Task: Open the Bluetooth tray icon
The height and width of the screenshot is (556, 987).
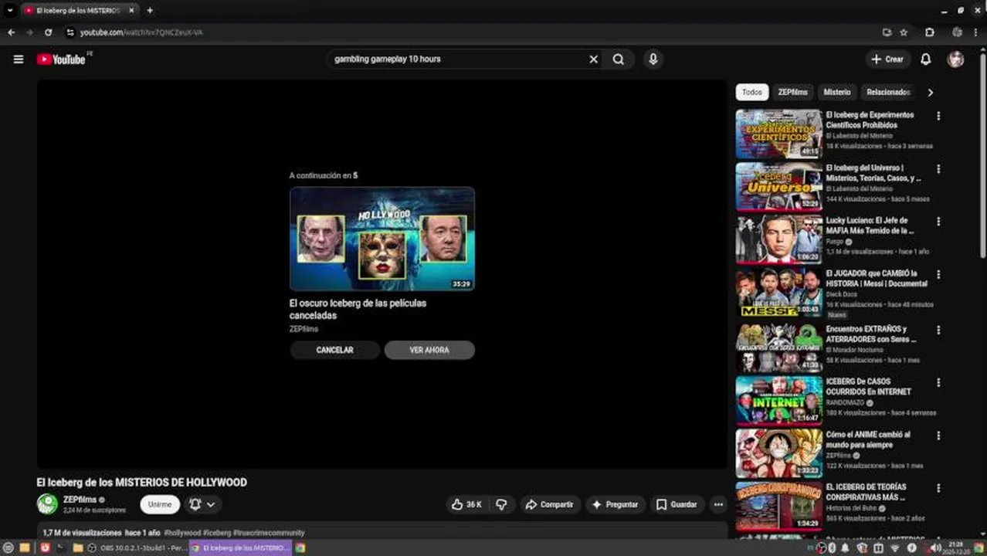Action: tap(833, 548)
